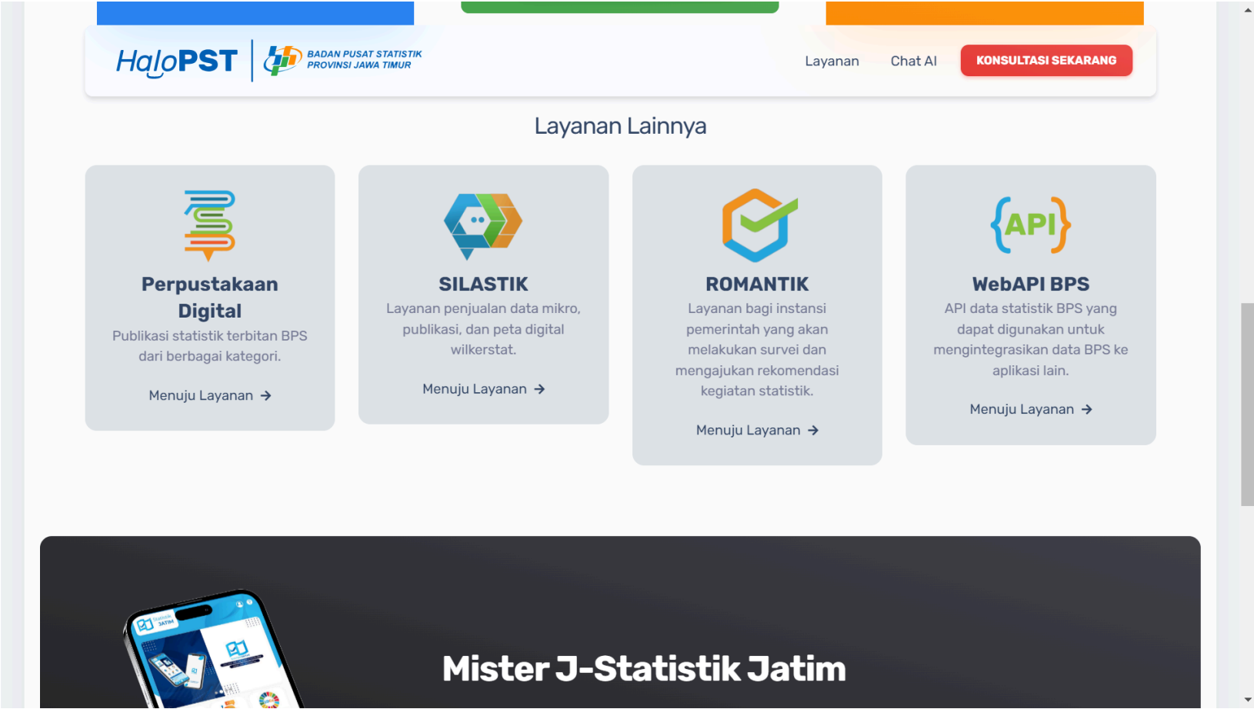Click the page vertical scrollbar thumb
The height and width of the screenshot is (709, 1254).
1247,404
